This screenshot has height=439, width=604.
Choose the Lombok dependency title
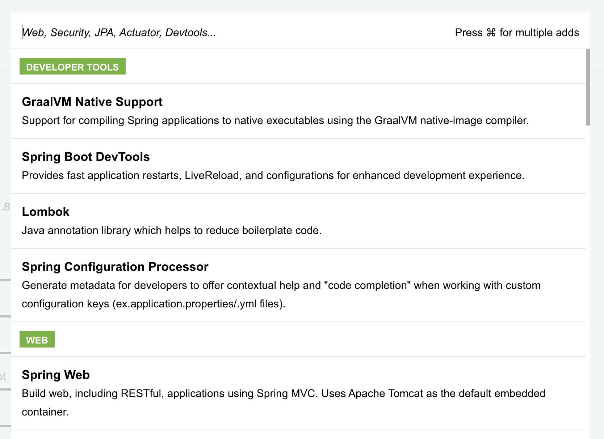tap(46, 212)
